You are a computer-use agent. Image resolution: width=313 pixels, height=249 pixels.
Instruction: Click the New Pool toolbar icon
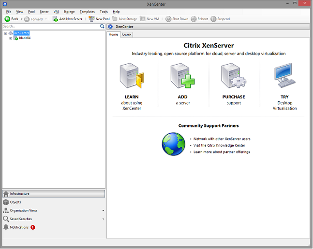(x=91, y=19)
